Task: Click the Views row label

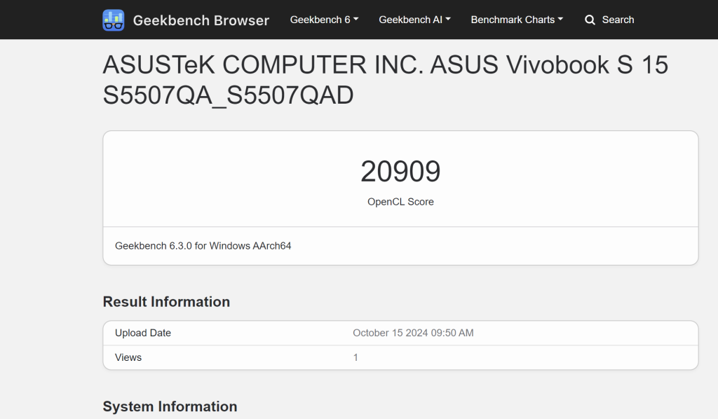Action: pos(128,357)
